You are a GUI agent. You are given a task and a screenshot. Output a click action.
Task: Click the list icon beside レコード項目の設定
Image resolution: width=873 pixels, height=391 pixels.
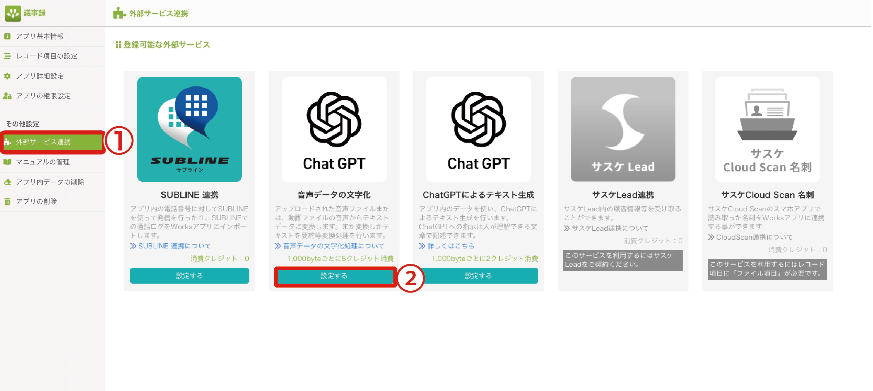pos(7,56)
